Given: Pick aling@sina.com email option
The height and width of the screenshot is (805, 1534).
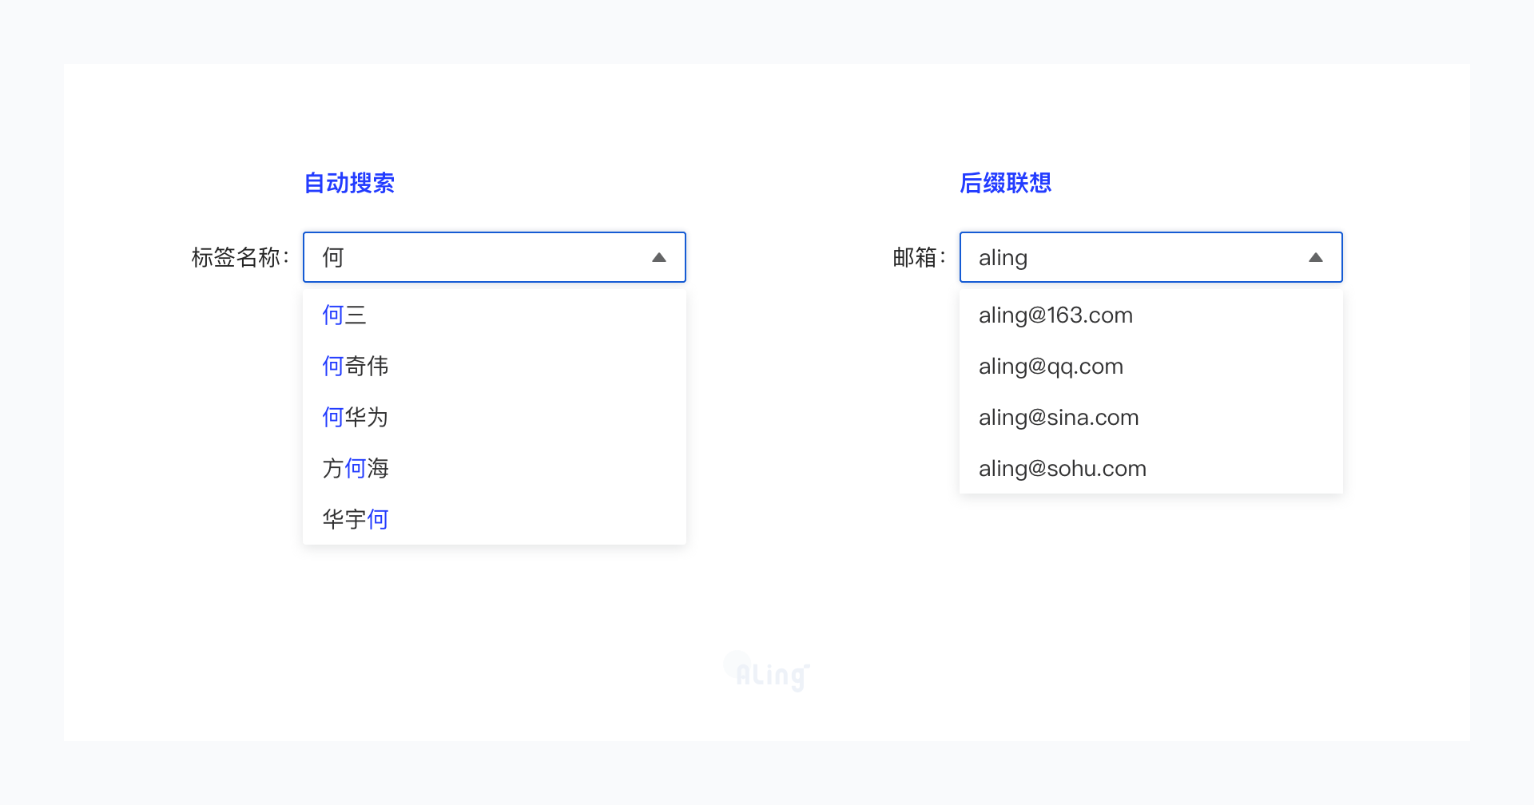Looking at the screenshot, I should (1059, 417).
